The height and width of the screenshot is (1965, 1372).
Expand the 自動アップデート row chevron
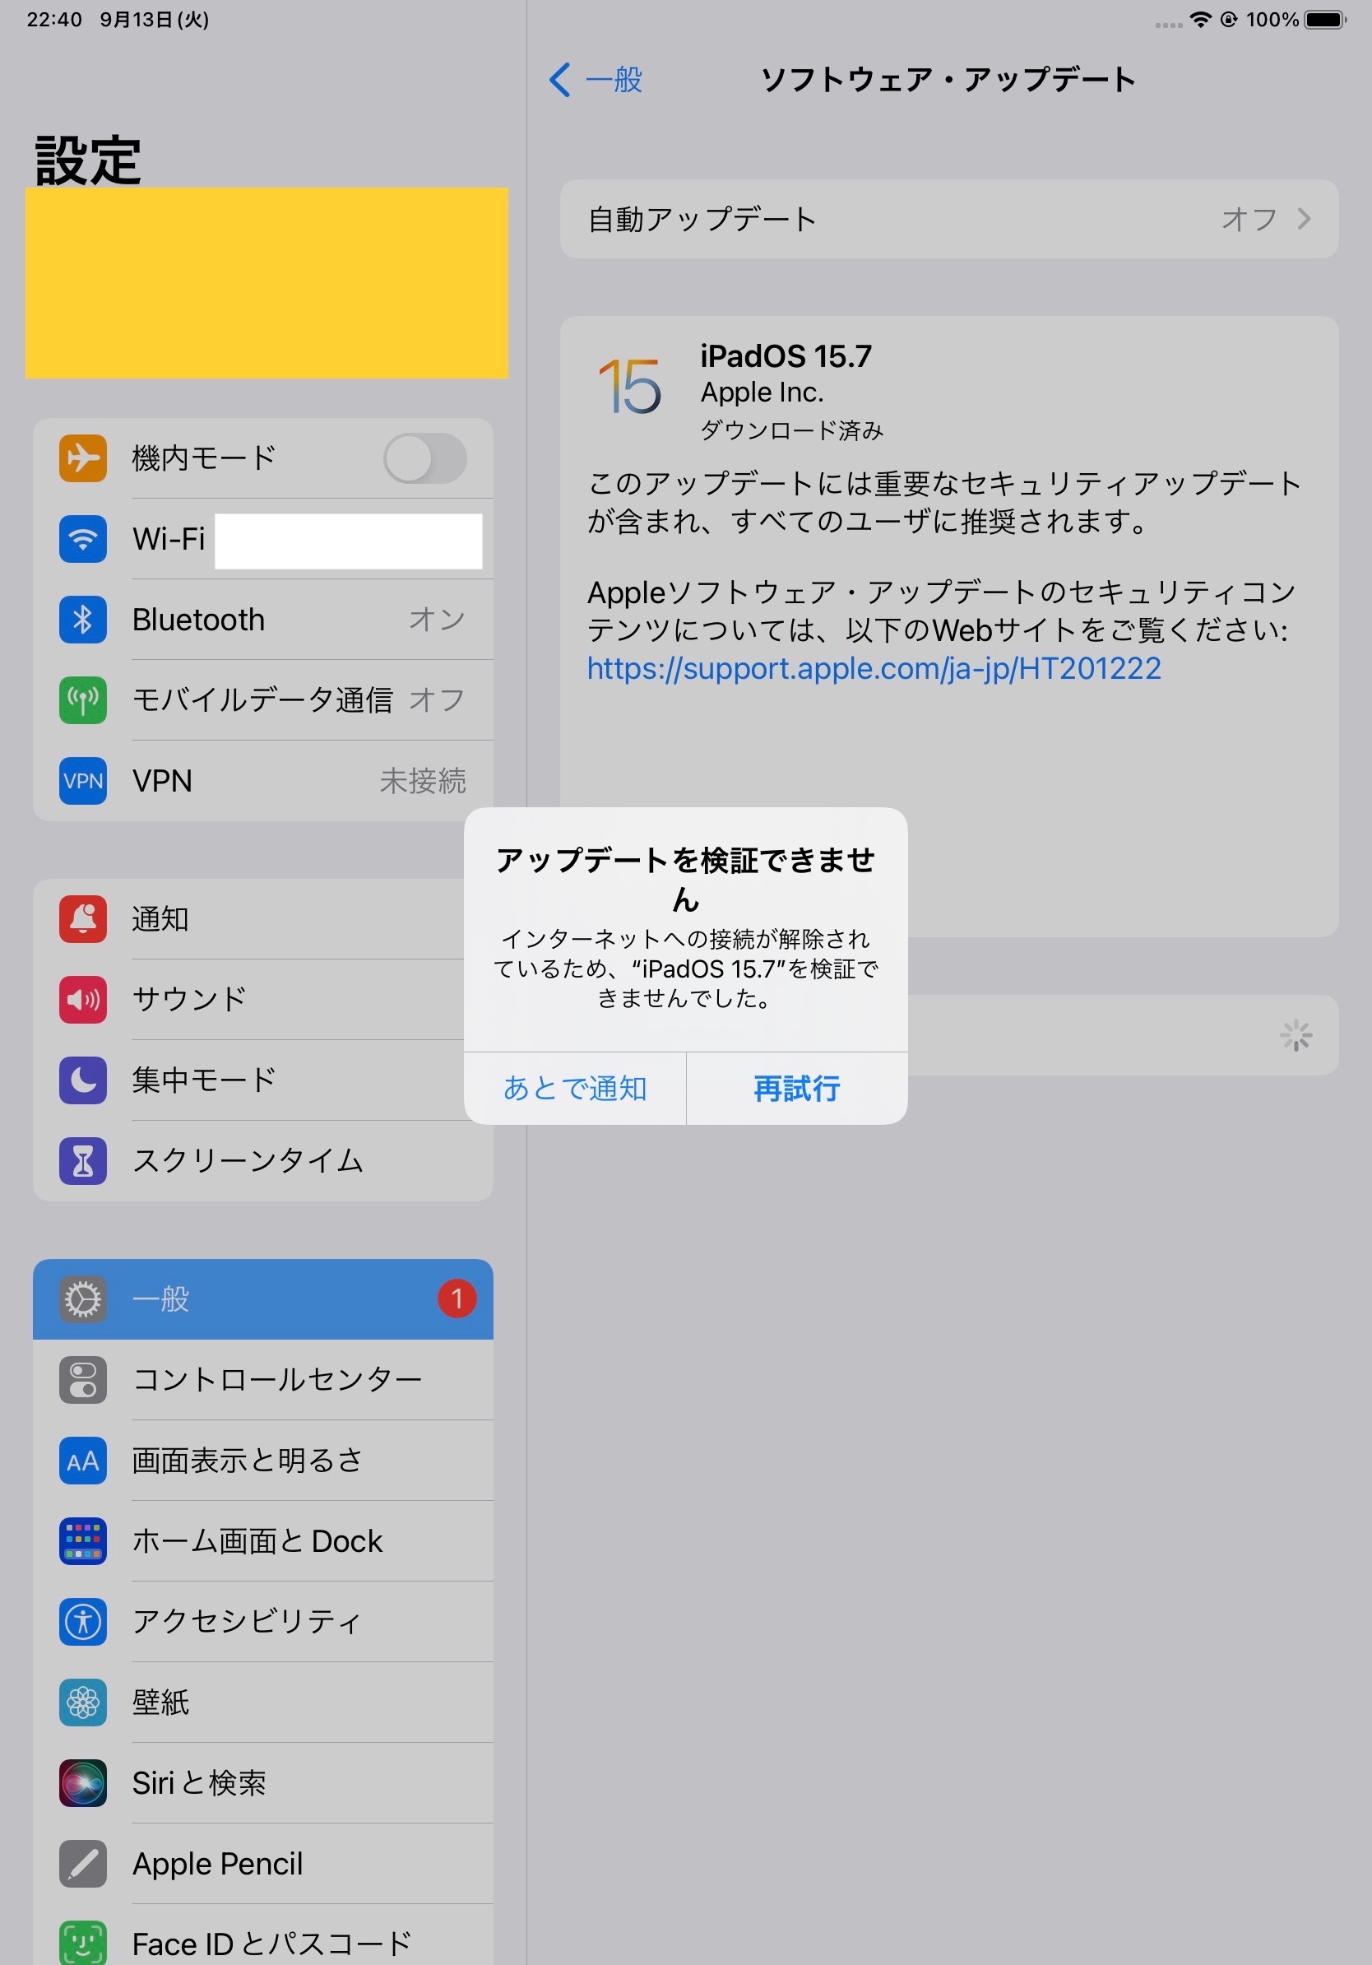pyautogui.click(x=1304, y=219)
